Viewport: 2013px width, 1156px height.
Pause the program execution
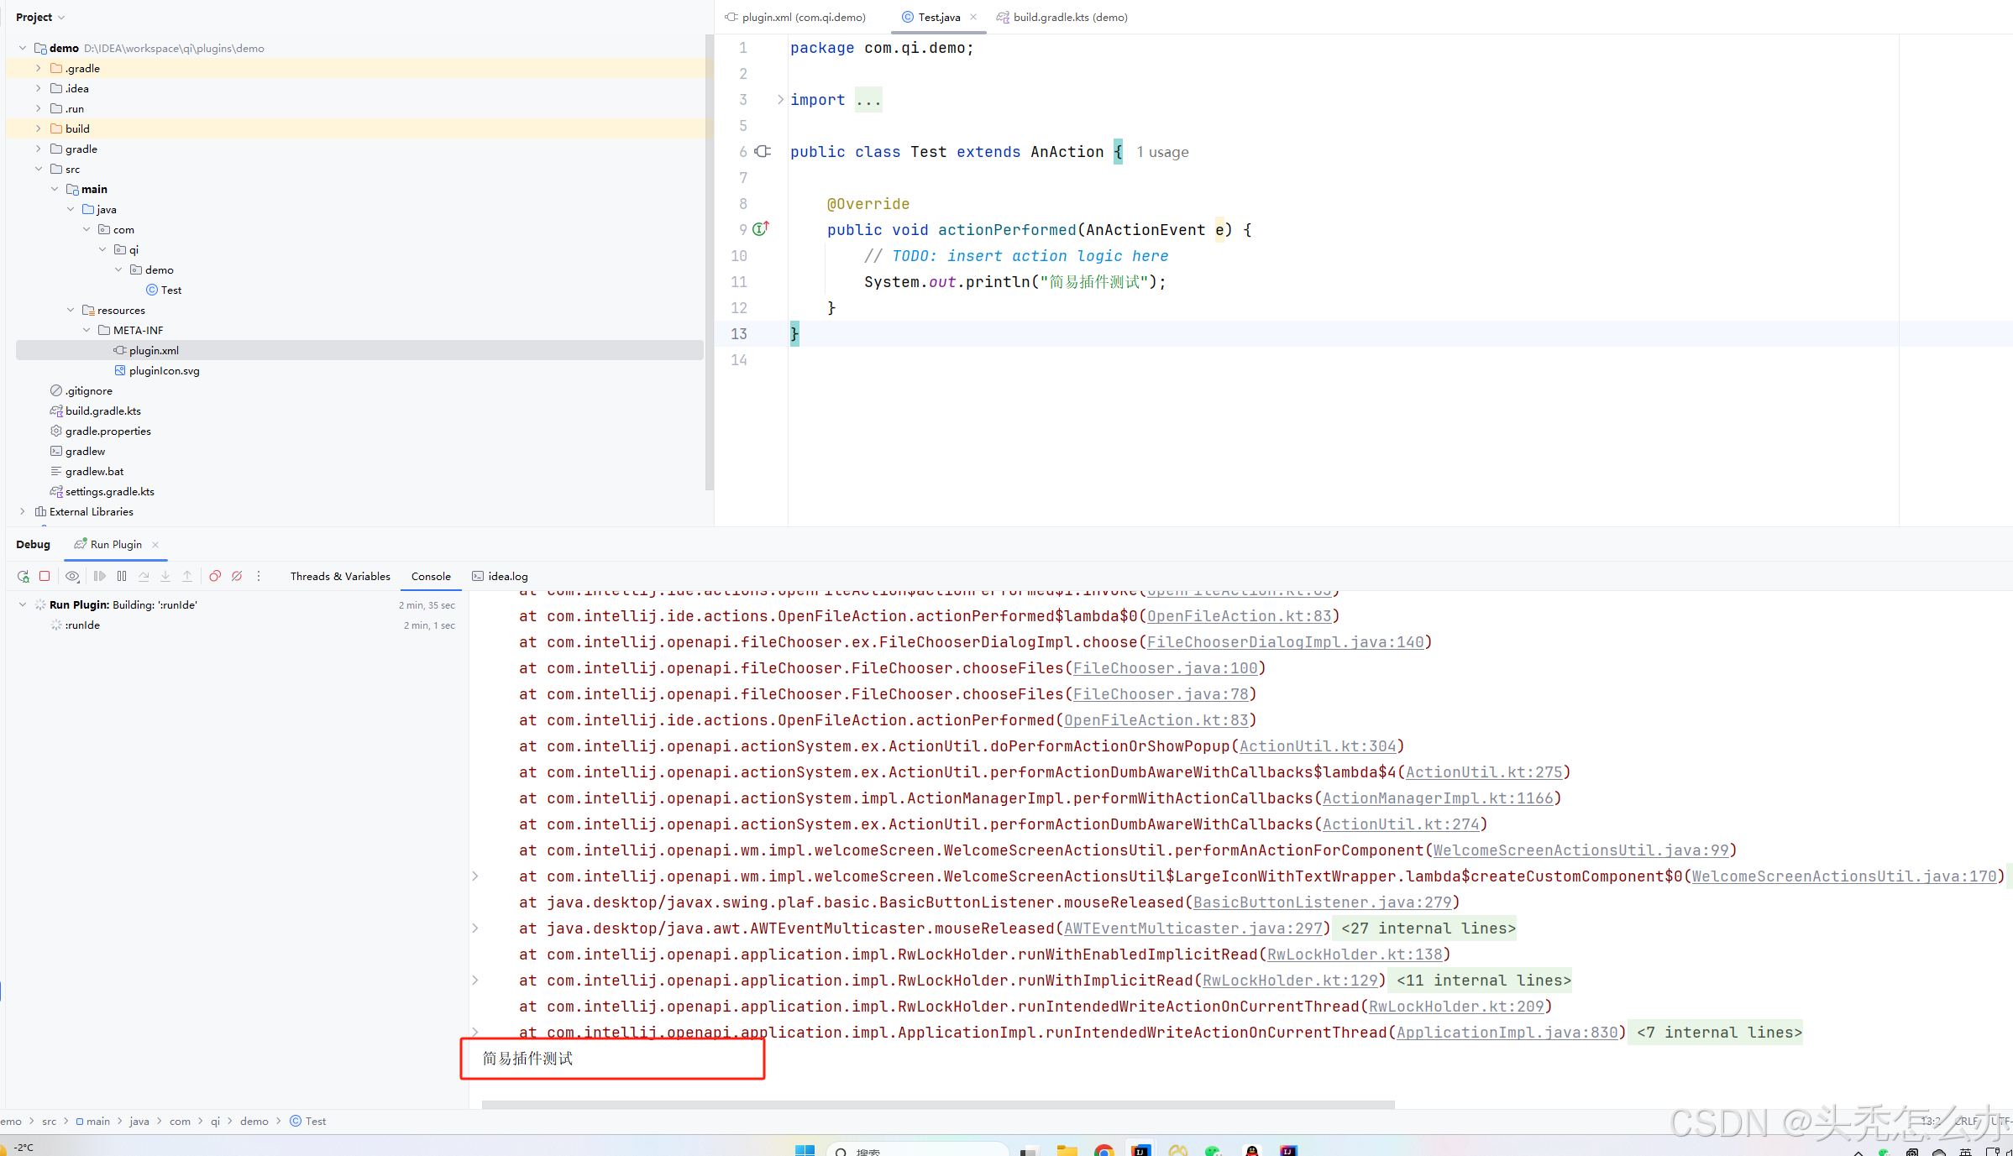(x=122, y=576)
